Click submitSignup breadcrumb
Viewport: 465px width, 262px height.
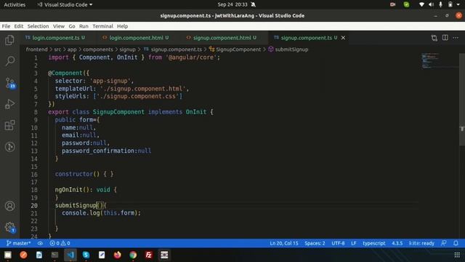(x=288, y=49)
